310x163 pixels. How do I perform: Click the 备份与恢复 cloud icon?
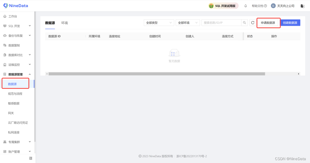point(5,36)
